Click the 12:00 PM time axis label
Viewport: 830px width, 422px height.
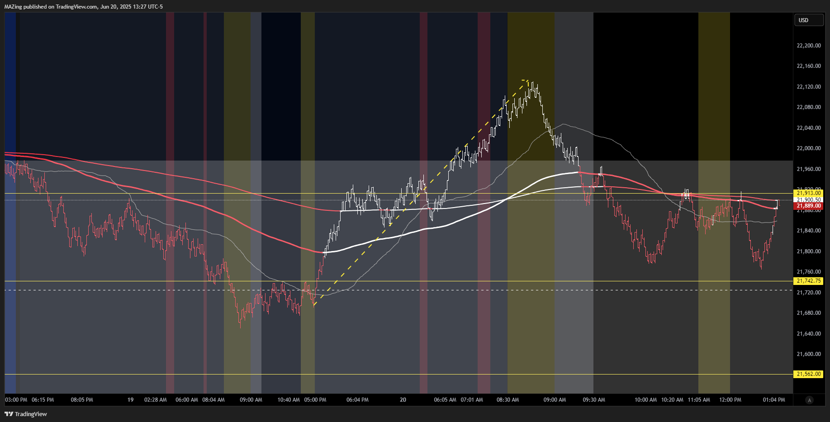click(730, 400)
